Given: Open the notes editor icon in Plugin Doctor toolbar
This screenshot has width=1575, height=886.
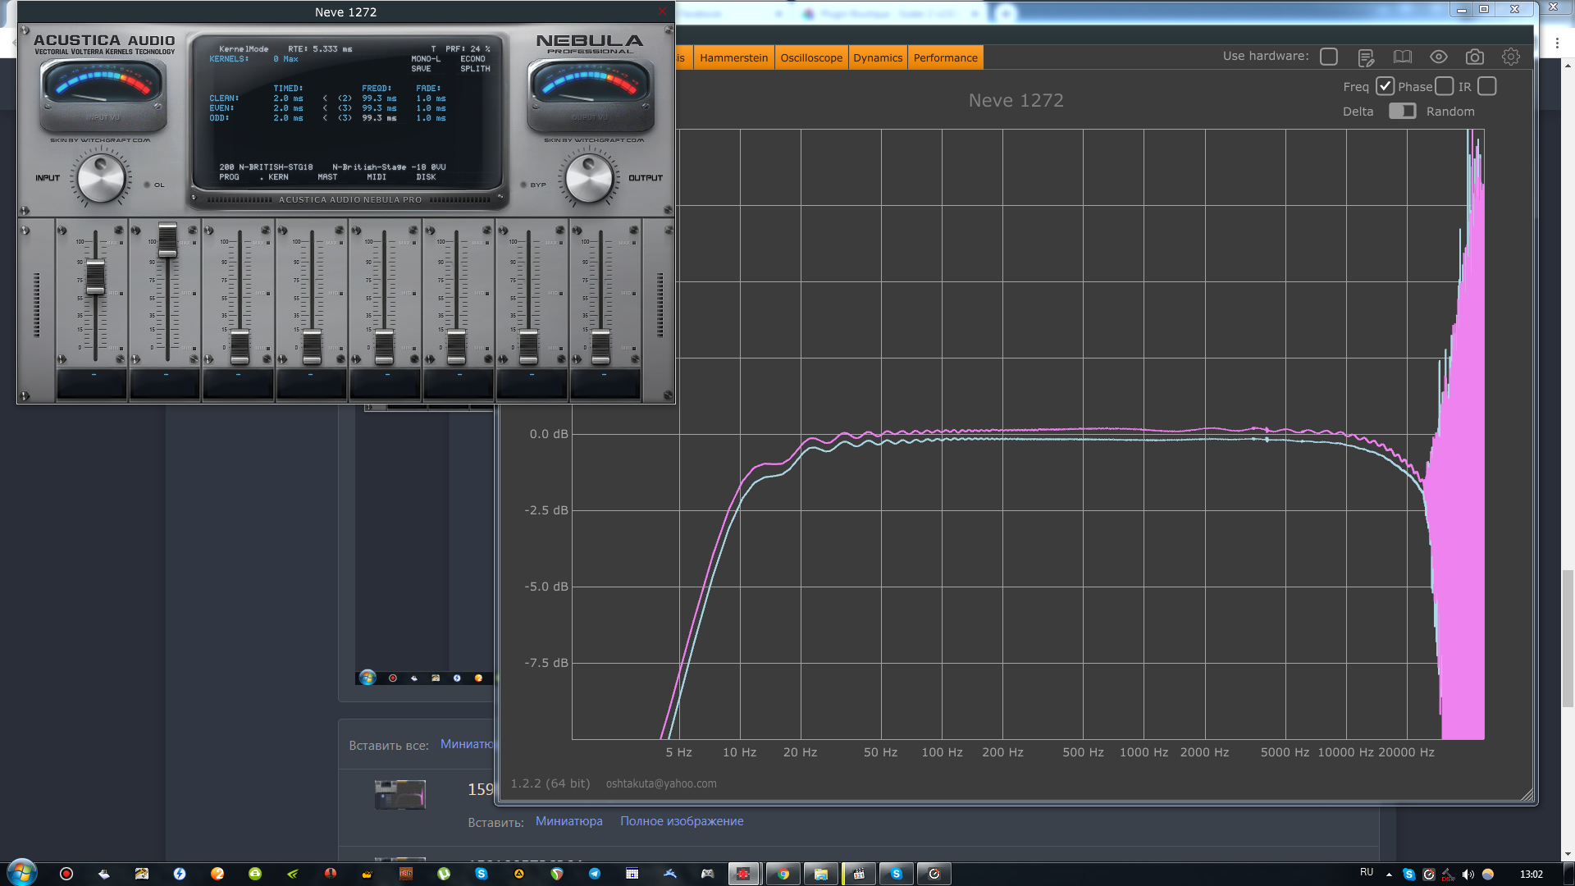Looking at the screenshot, I should (x=1366, y=57).
